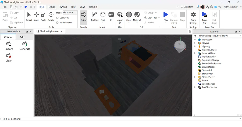The height and width of the screenshot is (127, 242).
Task: Close the Terrain Editor panel
Action: pyautogui.click(x=31, y=32)
